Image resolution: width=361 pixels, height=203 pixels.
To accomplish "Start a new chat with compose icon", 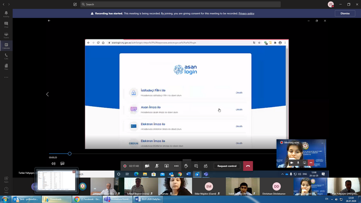I will [75, 4].
